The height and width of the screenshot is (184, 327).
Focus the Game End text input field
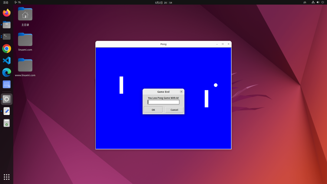pos(163,102)
